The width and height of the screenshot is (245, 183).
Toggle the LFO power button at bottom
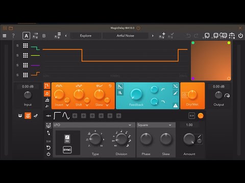click(x=48, y=154)
